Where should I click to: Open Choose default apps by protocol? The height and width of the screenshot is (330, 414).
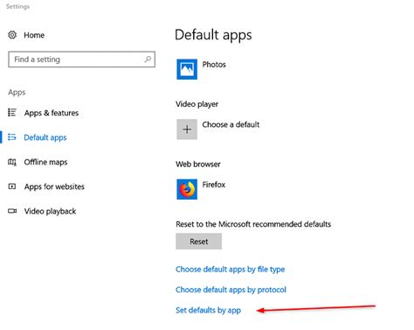click(231, 290)
